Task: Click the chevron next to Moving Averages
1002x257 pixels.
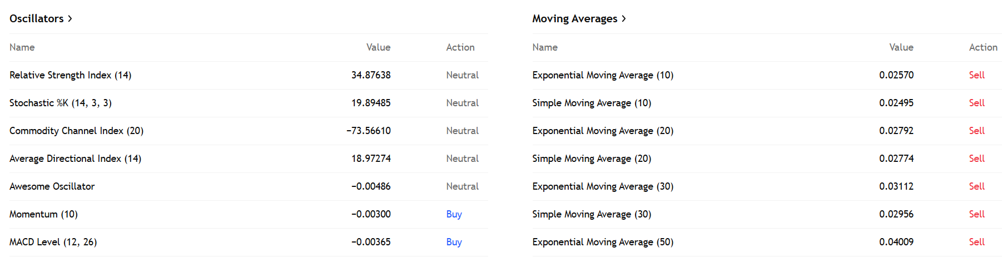Action: tap(624, 19)
